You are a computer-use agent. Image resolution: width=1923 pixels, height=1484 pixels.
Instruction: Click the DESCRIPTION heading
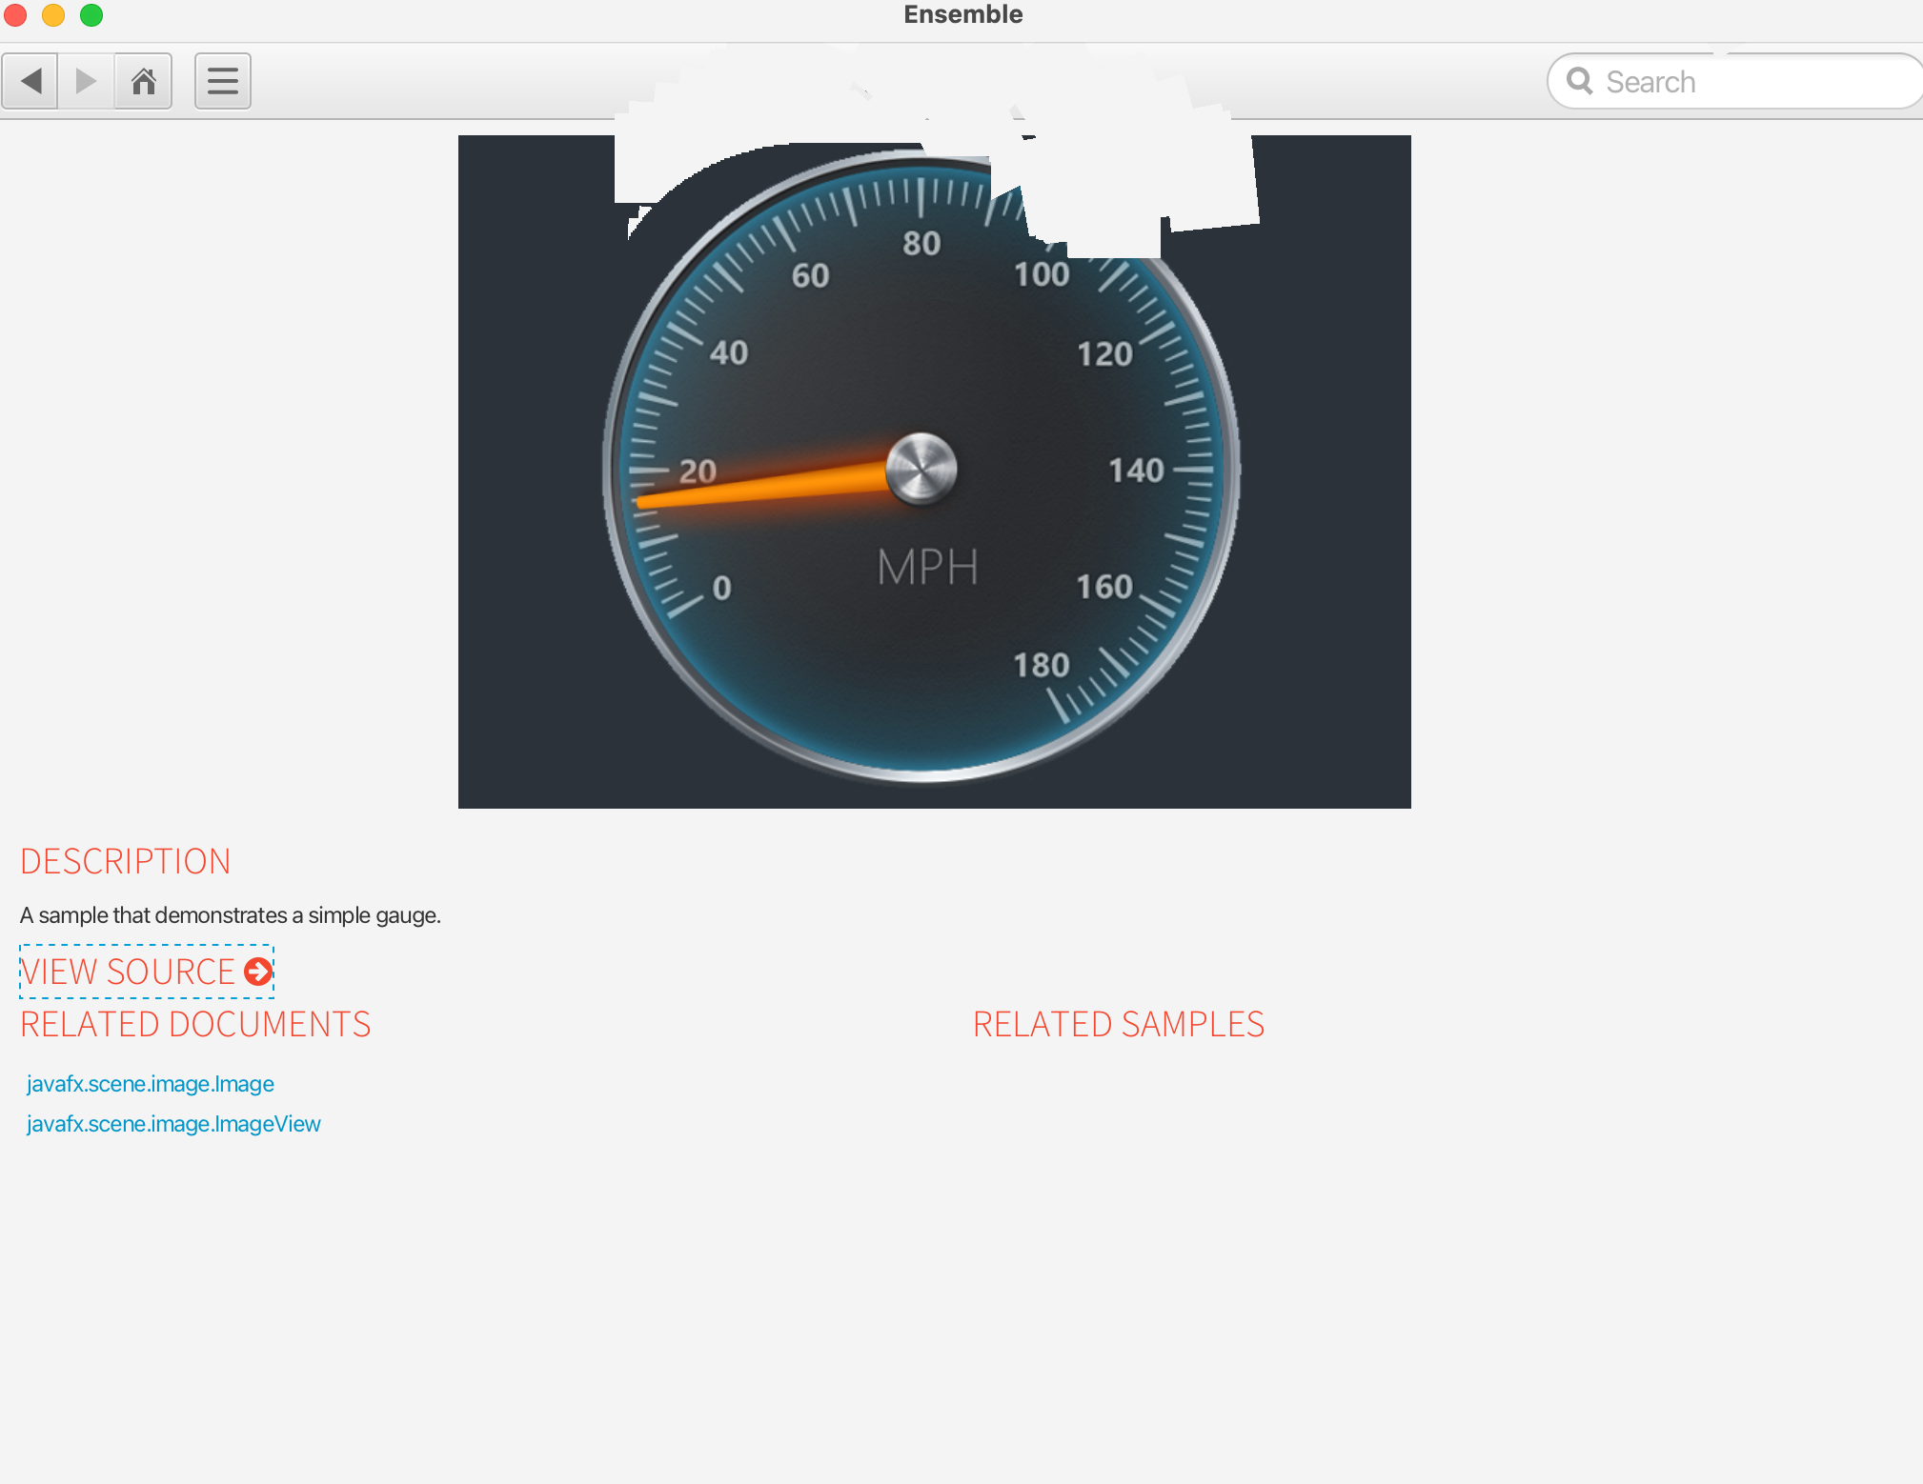pos(126,861)
